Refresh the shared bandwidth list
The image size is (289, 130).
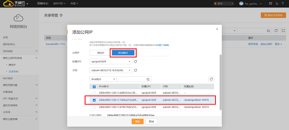(276, 31)
